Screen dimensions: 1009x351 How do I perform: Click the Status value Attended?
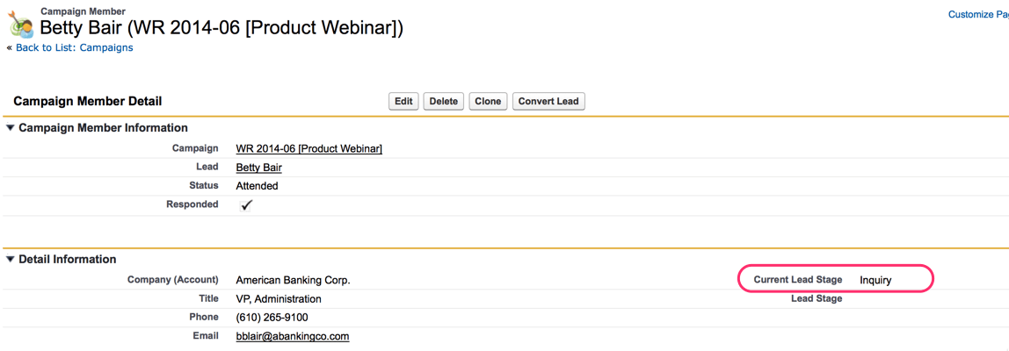pyautogui.click(x=257, y=186)
